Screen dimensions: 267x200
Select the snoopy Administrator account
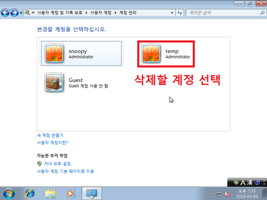click(x=81, y=53)
